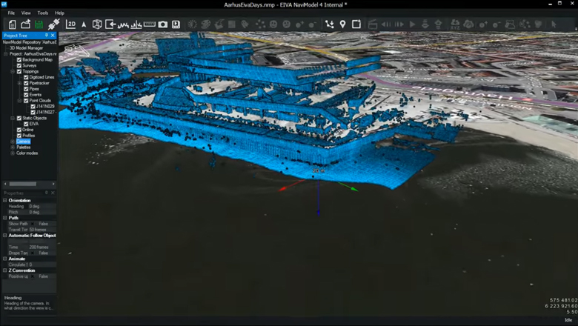Select the Camera tree item
This screenshot has height=326, width=578.
tap(23, 142)
